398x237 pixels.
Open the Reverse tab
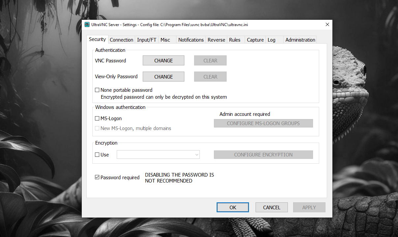(x=216, y=40)
